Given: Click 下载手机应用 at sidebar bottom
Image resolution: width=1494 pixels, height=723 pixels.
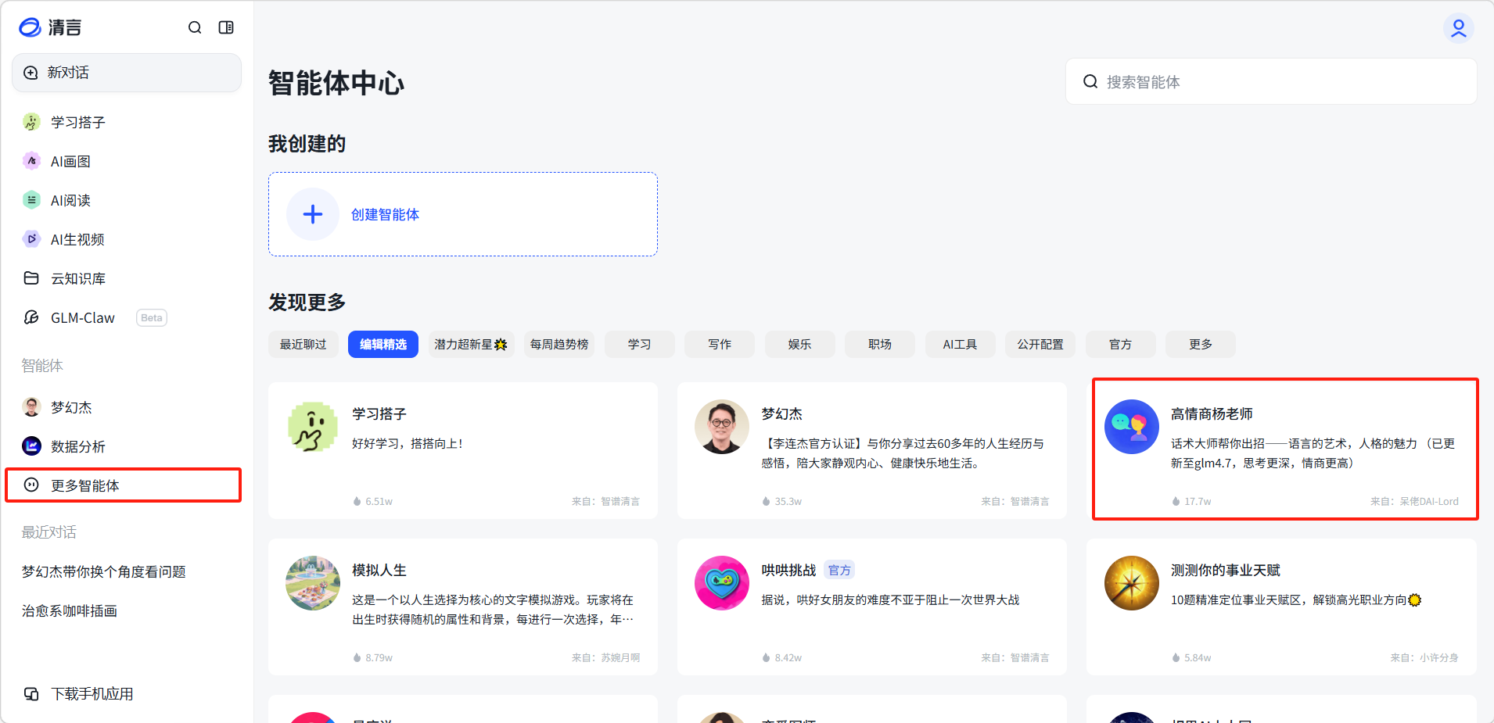Looking at the screenshot, I should coord(92,693).
